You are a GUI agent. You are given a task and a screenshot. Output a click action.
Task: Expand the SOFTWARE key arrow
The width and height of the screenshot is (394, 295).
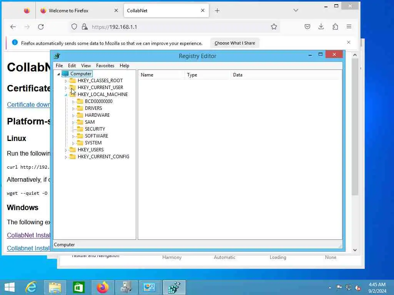coord(73,136)
